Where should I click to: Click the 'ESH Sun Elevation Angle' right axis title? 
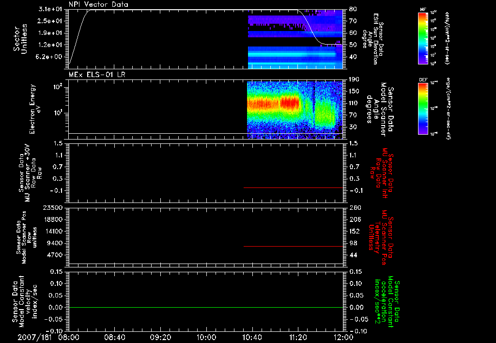(x=372, y=39)
